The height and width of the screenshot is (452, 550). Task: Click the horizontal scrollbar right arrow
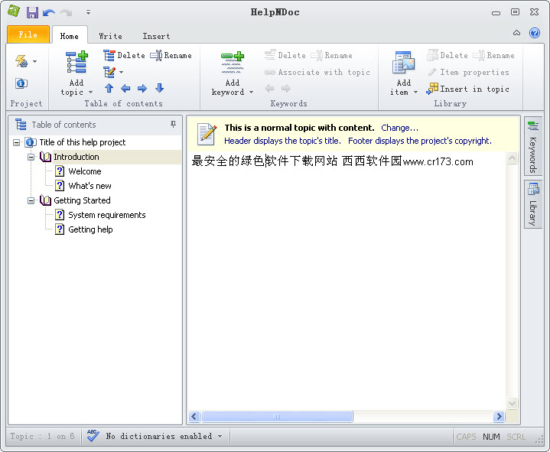tap(499, 416)
